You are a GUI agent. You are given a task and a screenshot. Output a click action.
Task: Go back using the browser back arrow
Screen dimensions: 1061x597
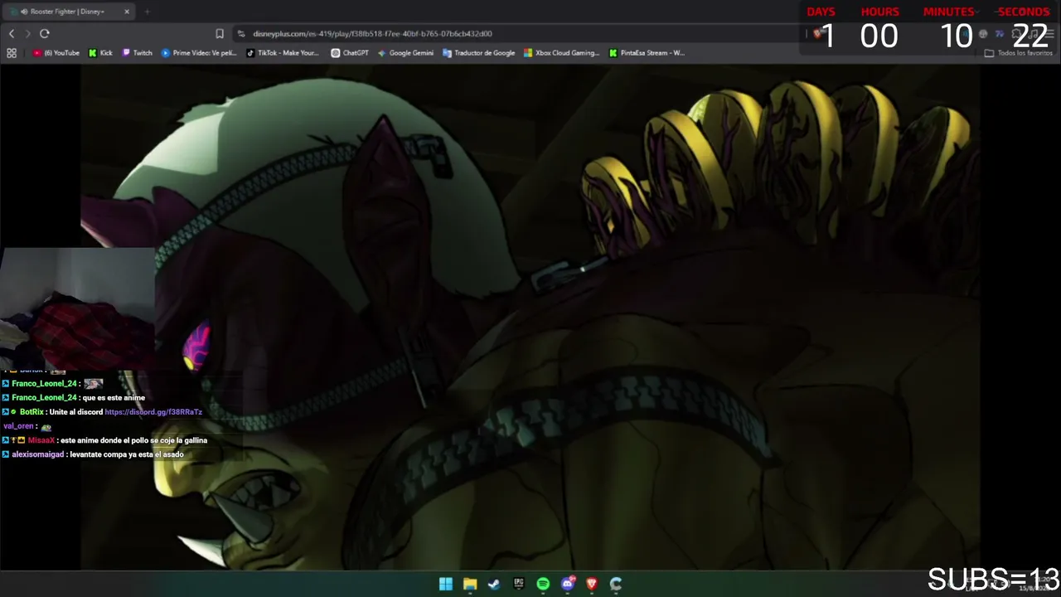pyautogui.click(x=12, y=33)
